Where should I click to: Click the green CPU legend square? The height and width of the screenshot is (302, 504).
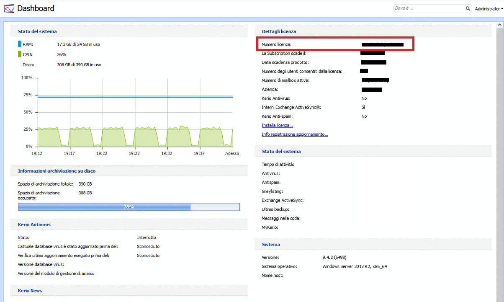click(20, 54)
